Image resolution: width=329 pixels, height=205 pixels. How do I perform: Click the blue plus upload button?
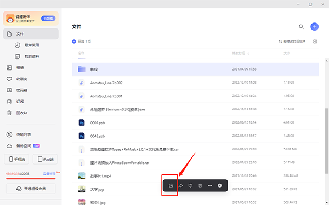pyautogui.click(x=314, y=27)
